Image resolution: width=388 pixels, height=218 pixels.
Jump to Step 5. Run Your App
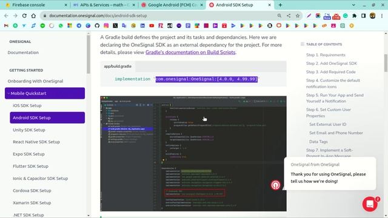[x=335, y=98]
